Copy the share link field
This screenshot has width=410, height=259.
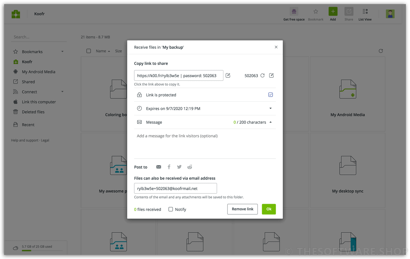point(179,75)
